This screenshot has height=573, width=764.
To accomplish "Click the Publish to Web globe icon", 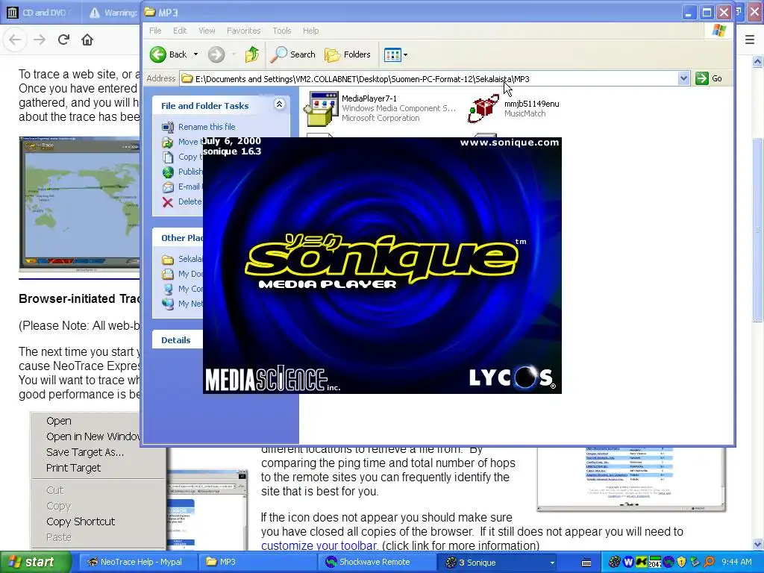I will click(168, 172).
